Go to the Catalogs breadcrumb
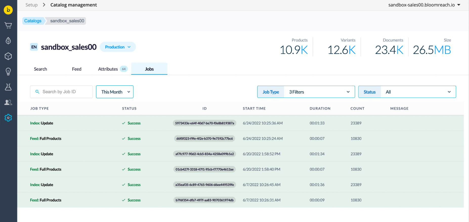This screenshot has height=222, width=469. coord(33,21)
